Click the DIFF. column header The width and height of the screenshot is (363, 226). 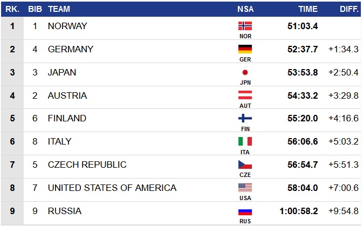(x=348, y=9)
